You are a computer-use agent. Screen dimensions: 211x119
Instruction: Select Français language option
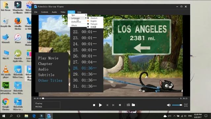point(95,24)
